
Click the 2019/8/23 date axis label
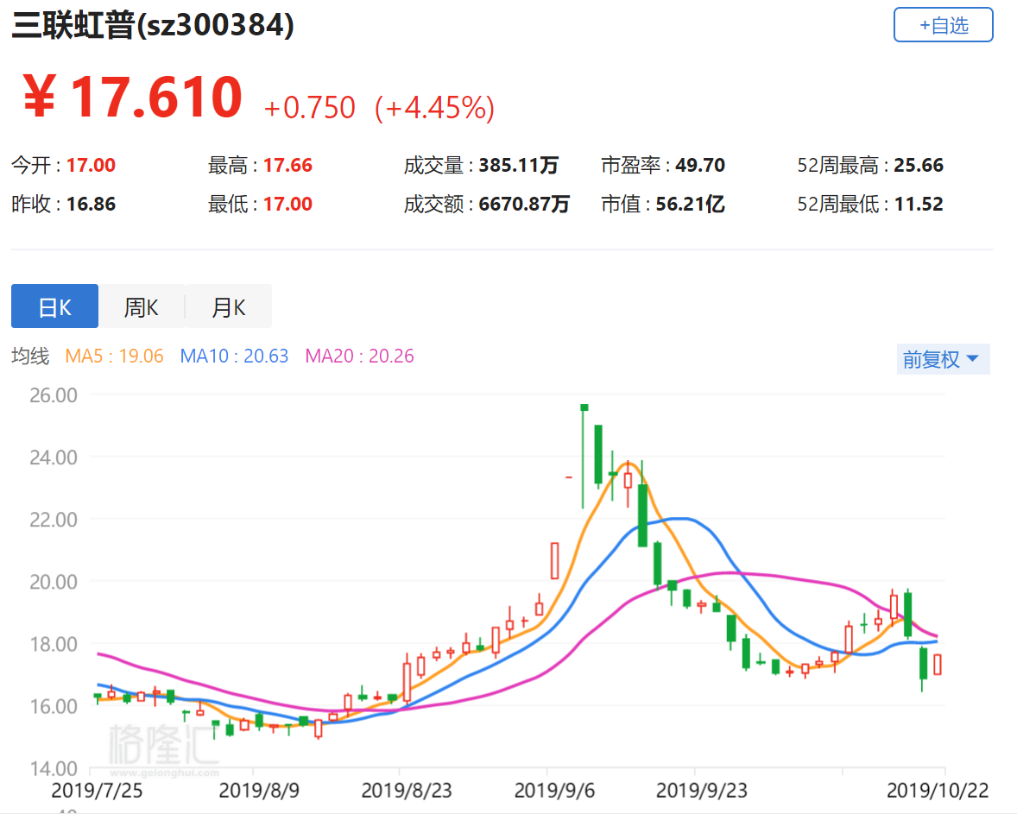[407, 791]
